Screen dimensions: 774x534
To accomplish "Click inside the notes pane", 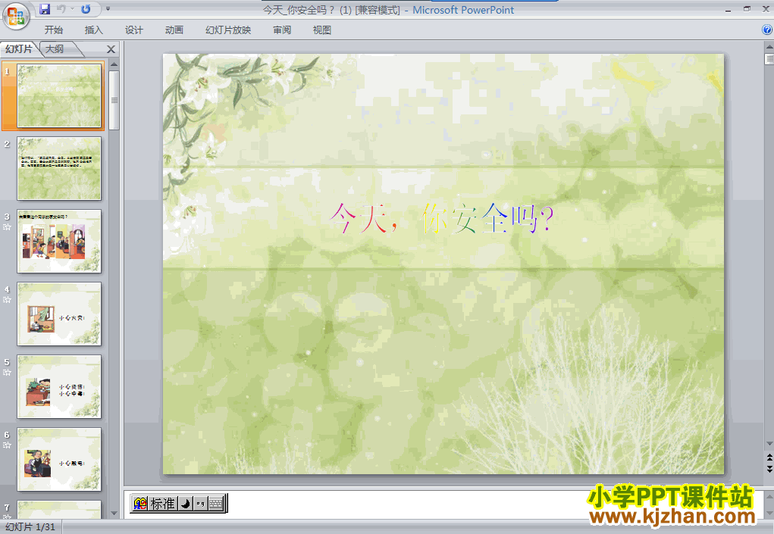I will 443,504.
